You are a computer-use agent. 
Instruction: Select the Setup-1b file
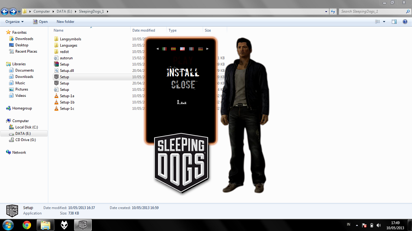coord(67,102)
